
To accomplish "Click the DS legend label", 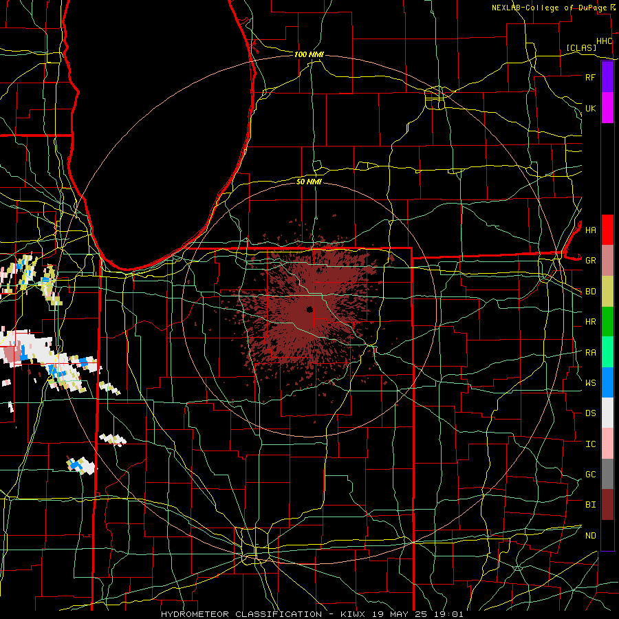I will click(x=590, y=413).
